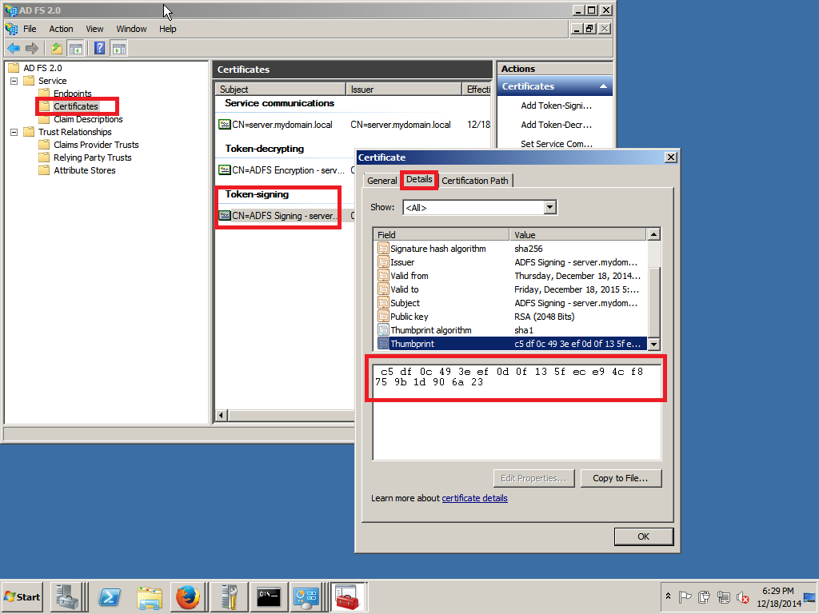
Task: Toggle the action pane visibility toolbar icon
Action: click(x=118, y=48)
